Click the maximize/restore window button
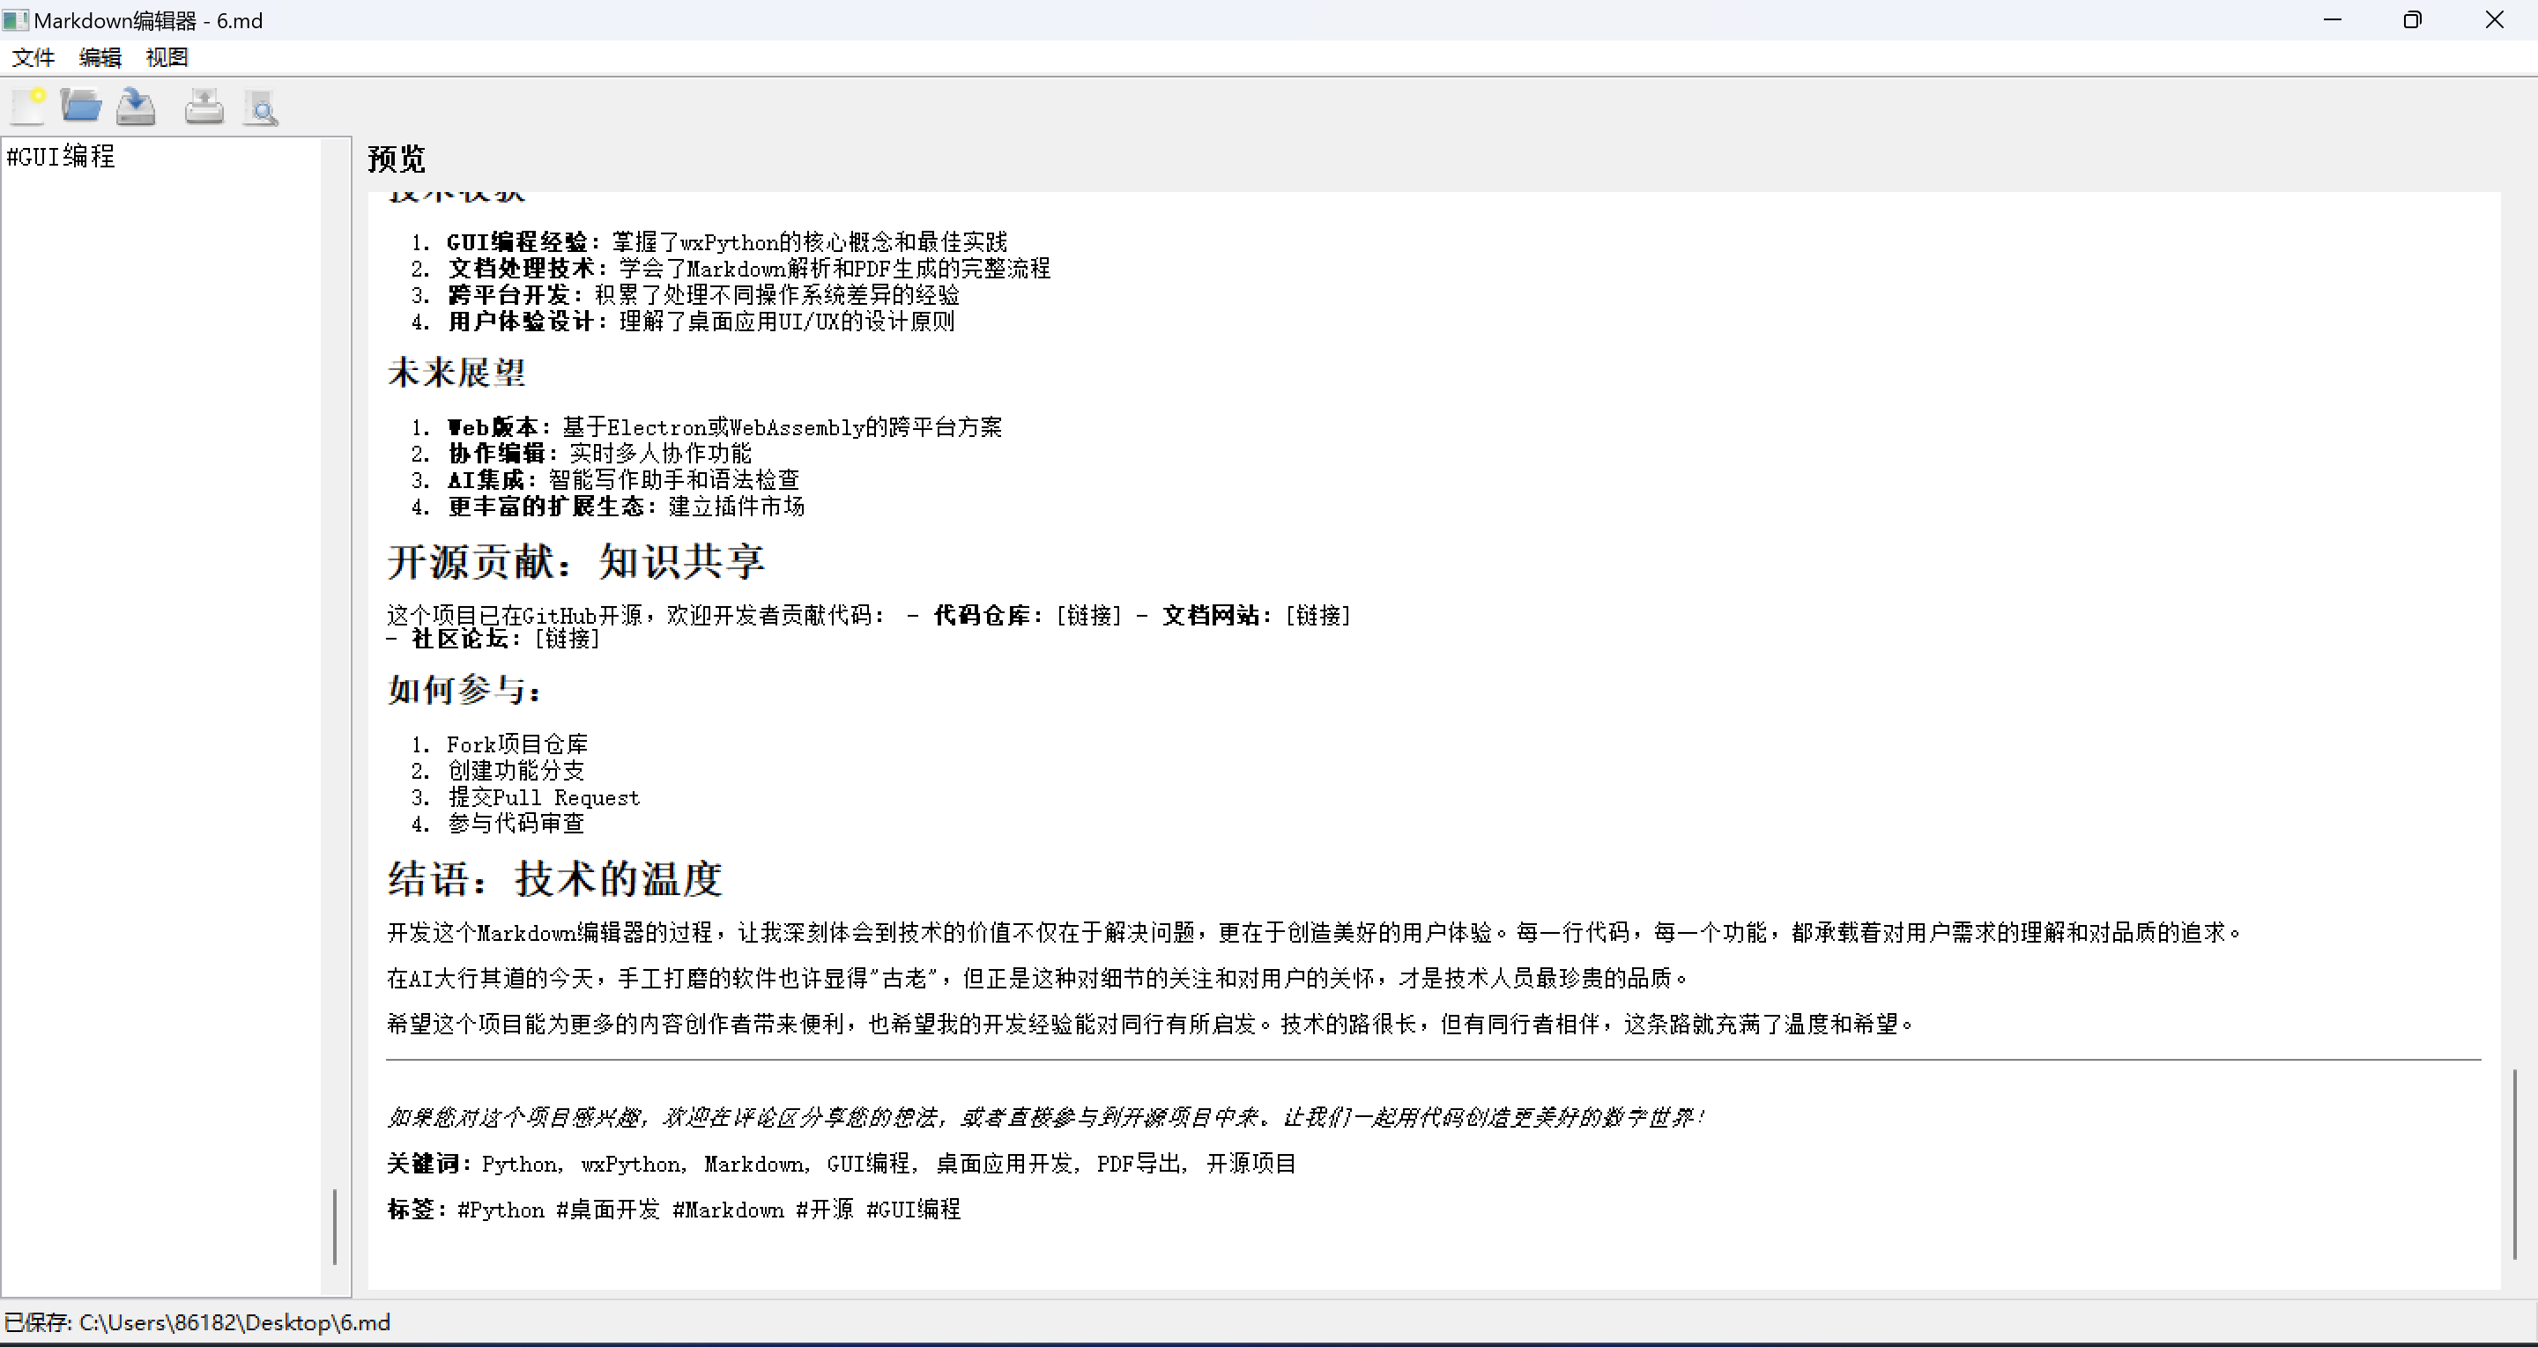2538x1347 pixels. coord(2413,19)
